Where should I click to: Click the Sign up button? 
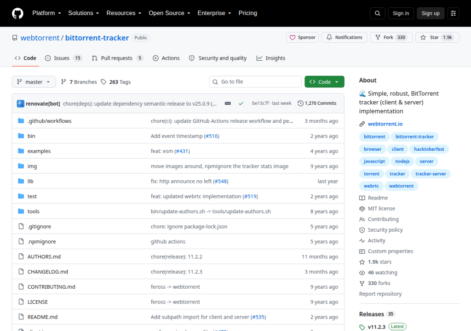[x=431, y=13]
